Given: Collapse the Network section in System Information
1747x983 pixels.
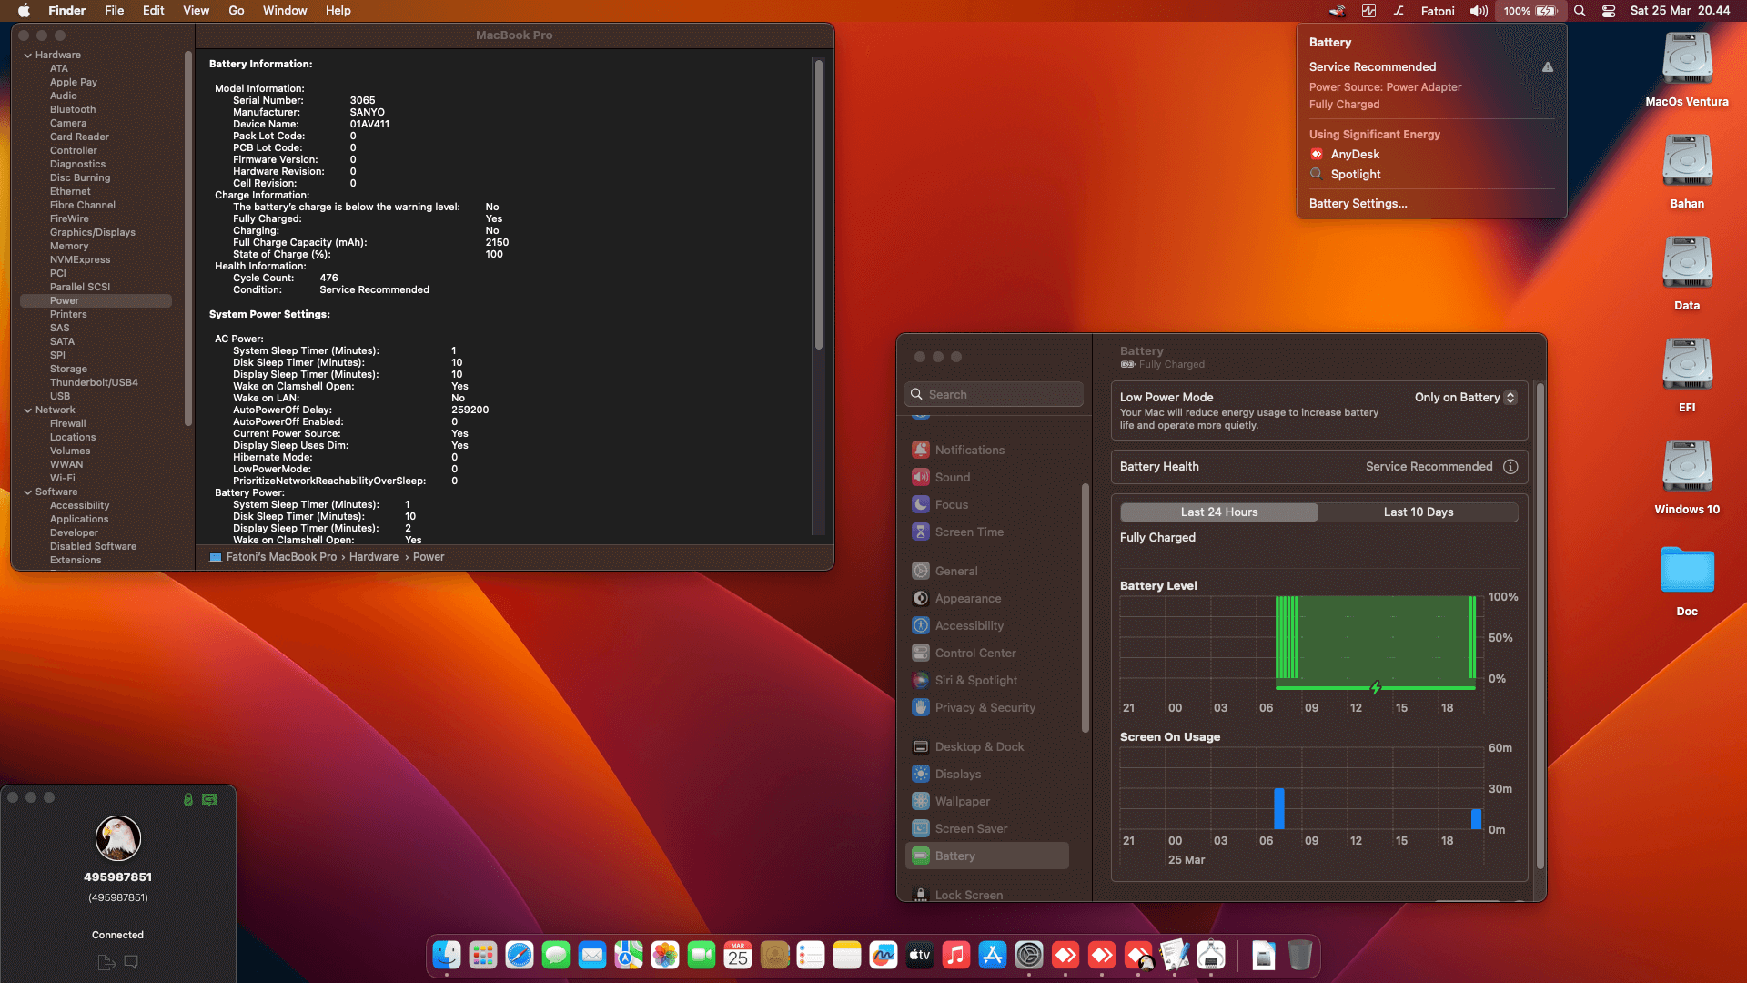Looking at the screenshot, I should coord(30,410).
